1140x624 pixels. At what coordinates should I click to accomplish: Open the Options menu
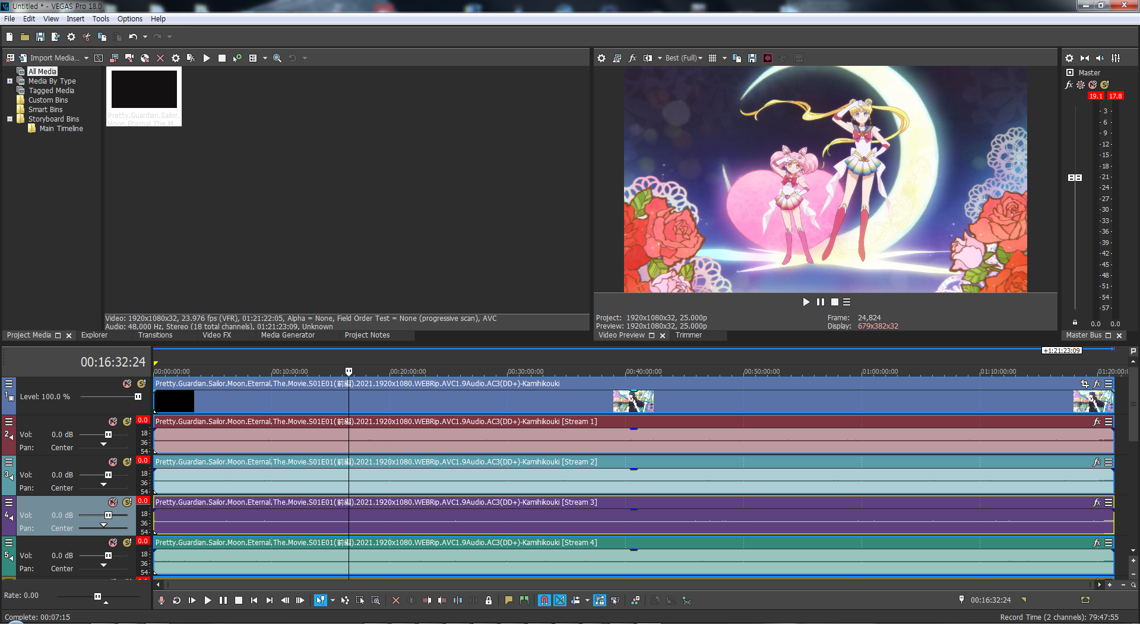click(129, 19)
